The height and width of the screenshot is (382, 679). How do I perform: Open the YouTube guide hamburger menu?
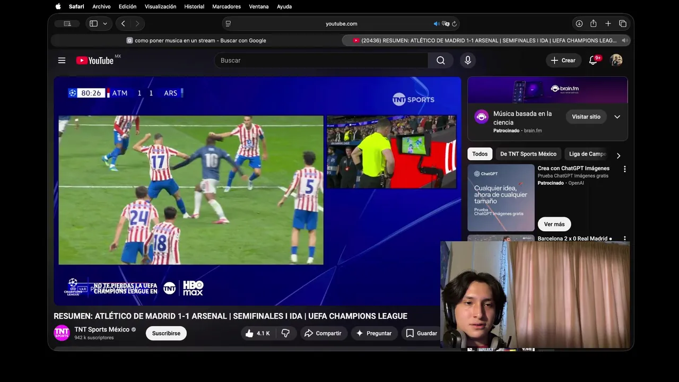pos(62,60)
